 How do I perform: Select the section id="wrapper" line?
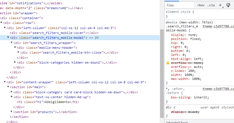coord(19,13)
